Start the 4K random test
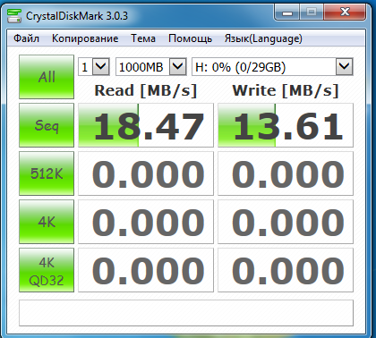The width and height of the screenshot is (376, 338). [47, 222]
